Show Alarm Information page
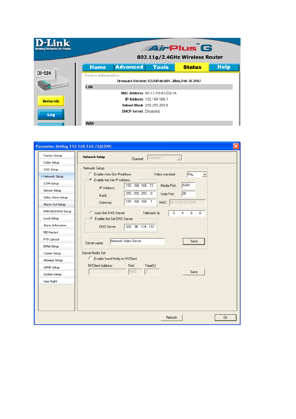Viewport: 296px width, 419px height. tap(56, 225)
